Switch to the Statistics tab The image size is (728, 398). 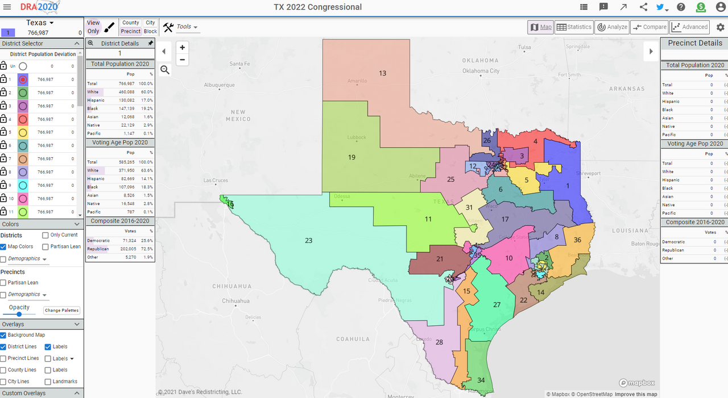tap(574, 27)
